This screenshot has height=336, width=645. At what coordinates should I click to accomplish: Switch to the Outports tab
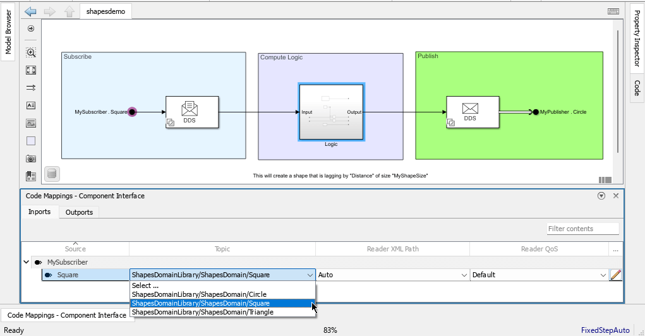pos(79,212)
